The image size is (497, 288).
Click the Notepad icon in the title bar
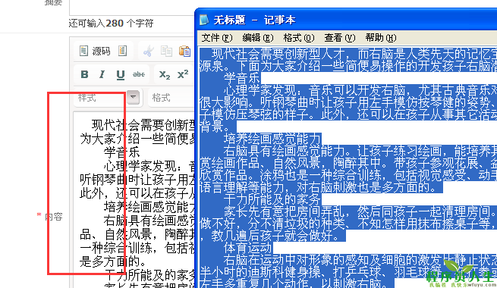204,20
